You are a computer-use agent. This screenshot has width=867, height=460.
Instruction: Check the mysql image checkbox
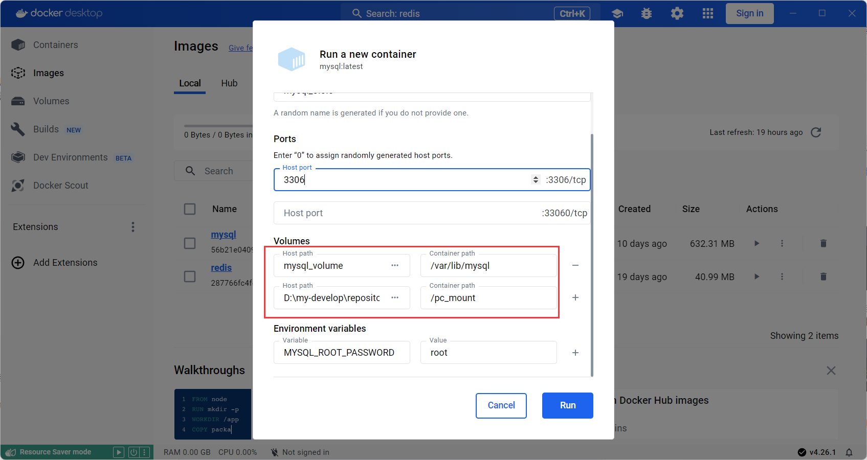coord(190,243)
